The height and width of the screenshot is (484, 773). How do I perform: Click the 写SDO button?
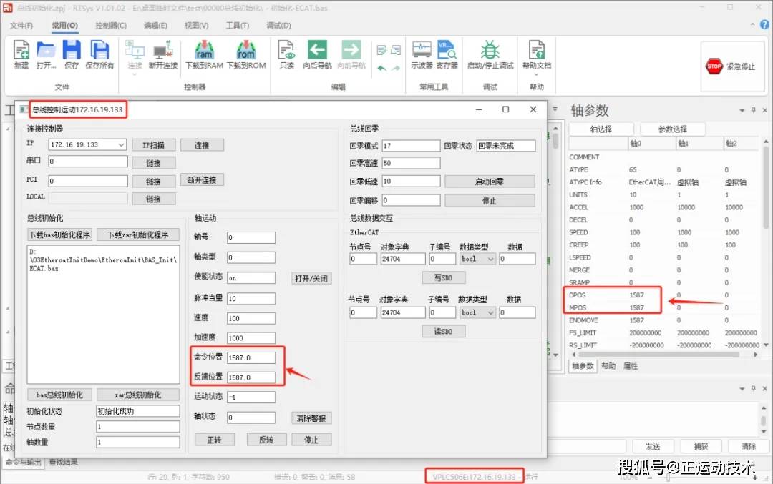(444, 277)
